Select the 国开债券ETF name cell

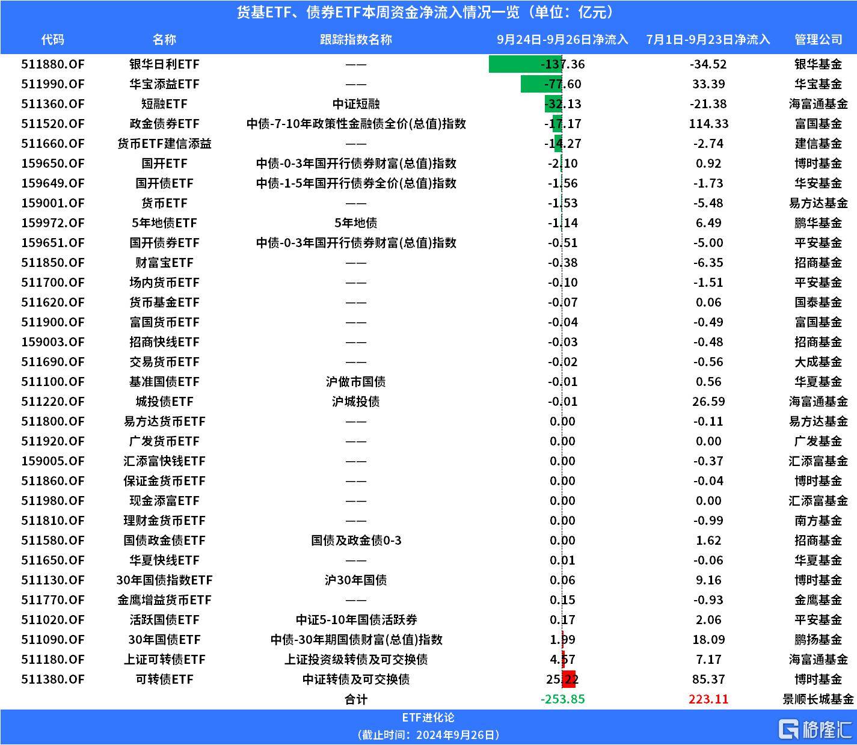pos(164,243)
